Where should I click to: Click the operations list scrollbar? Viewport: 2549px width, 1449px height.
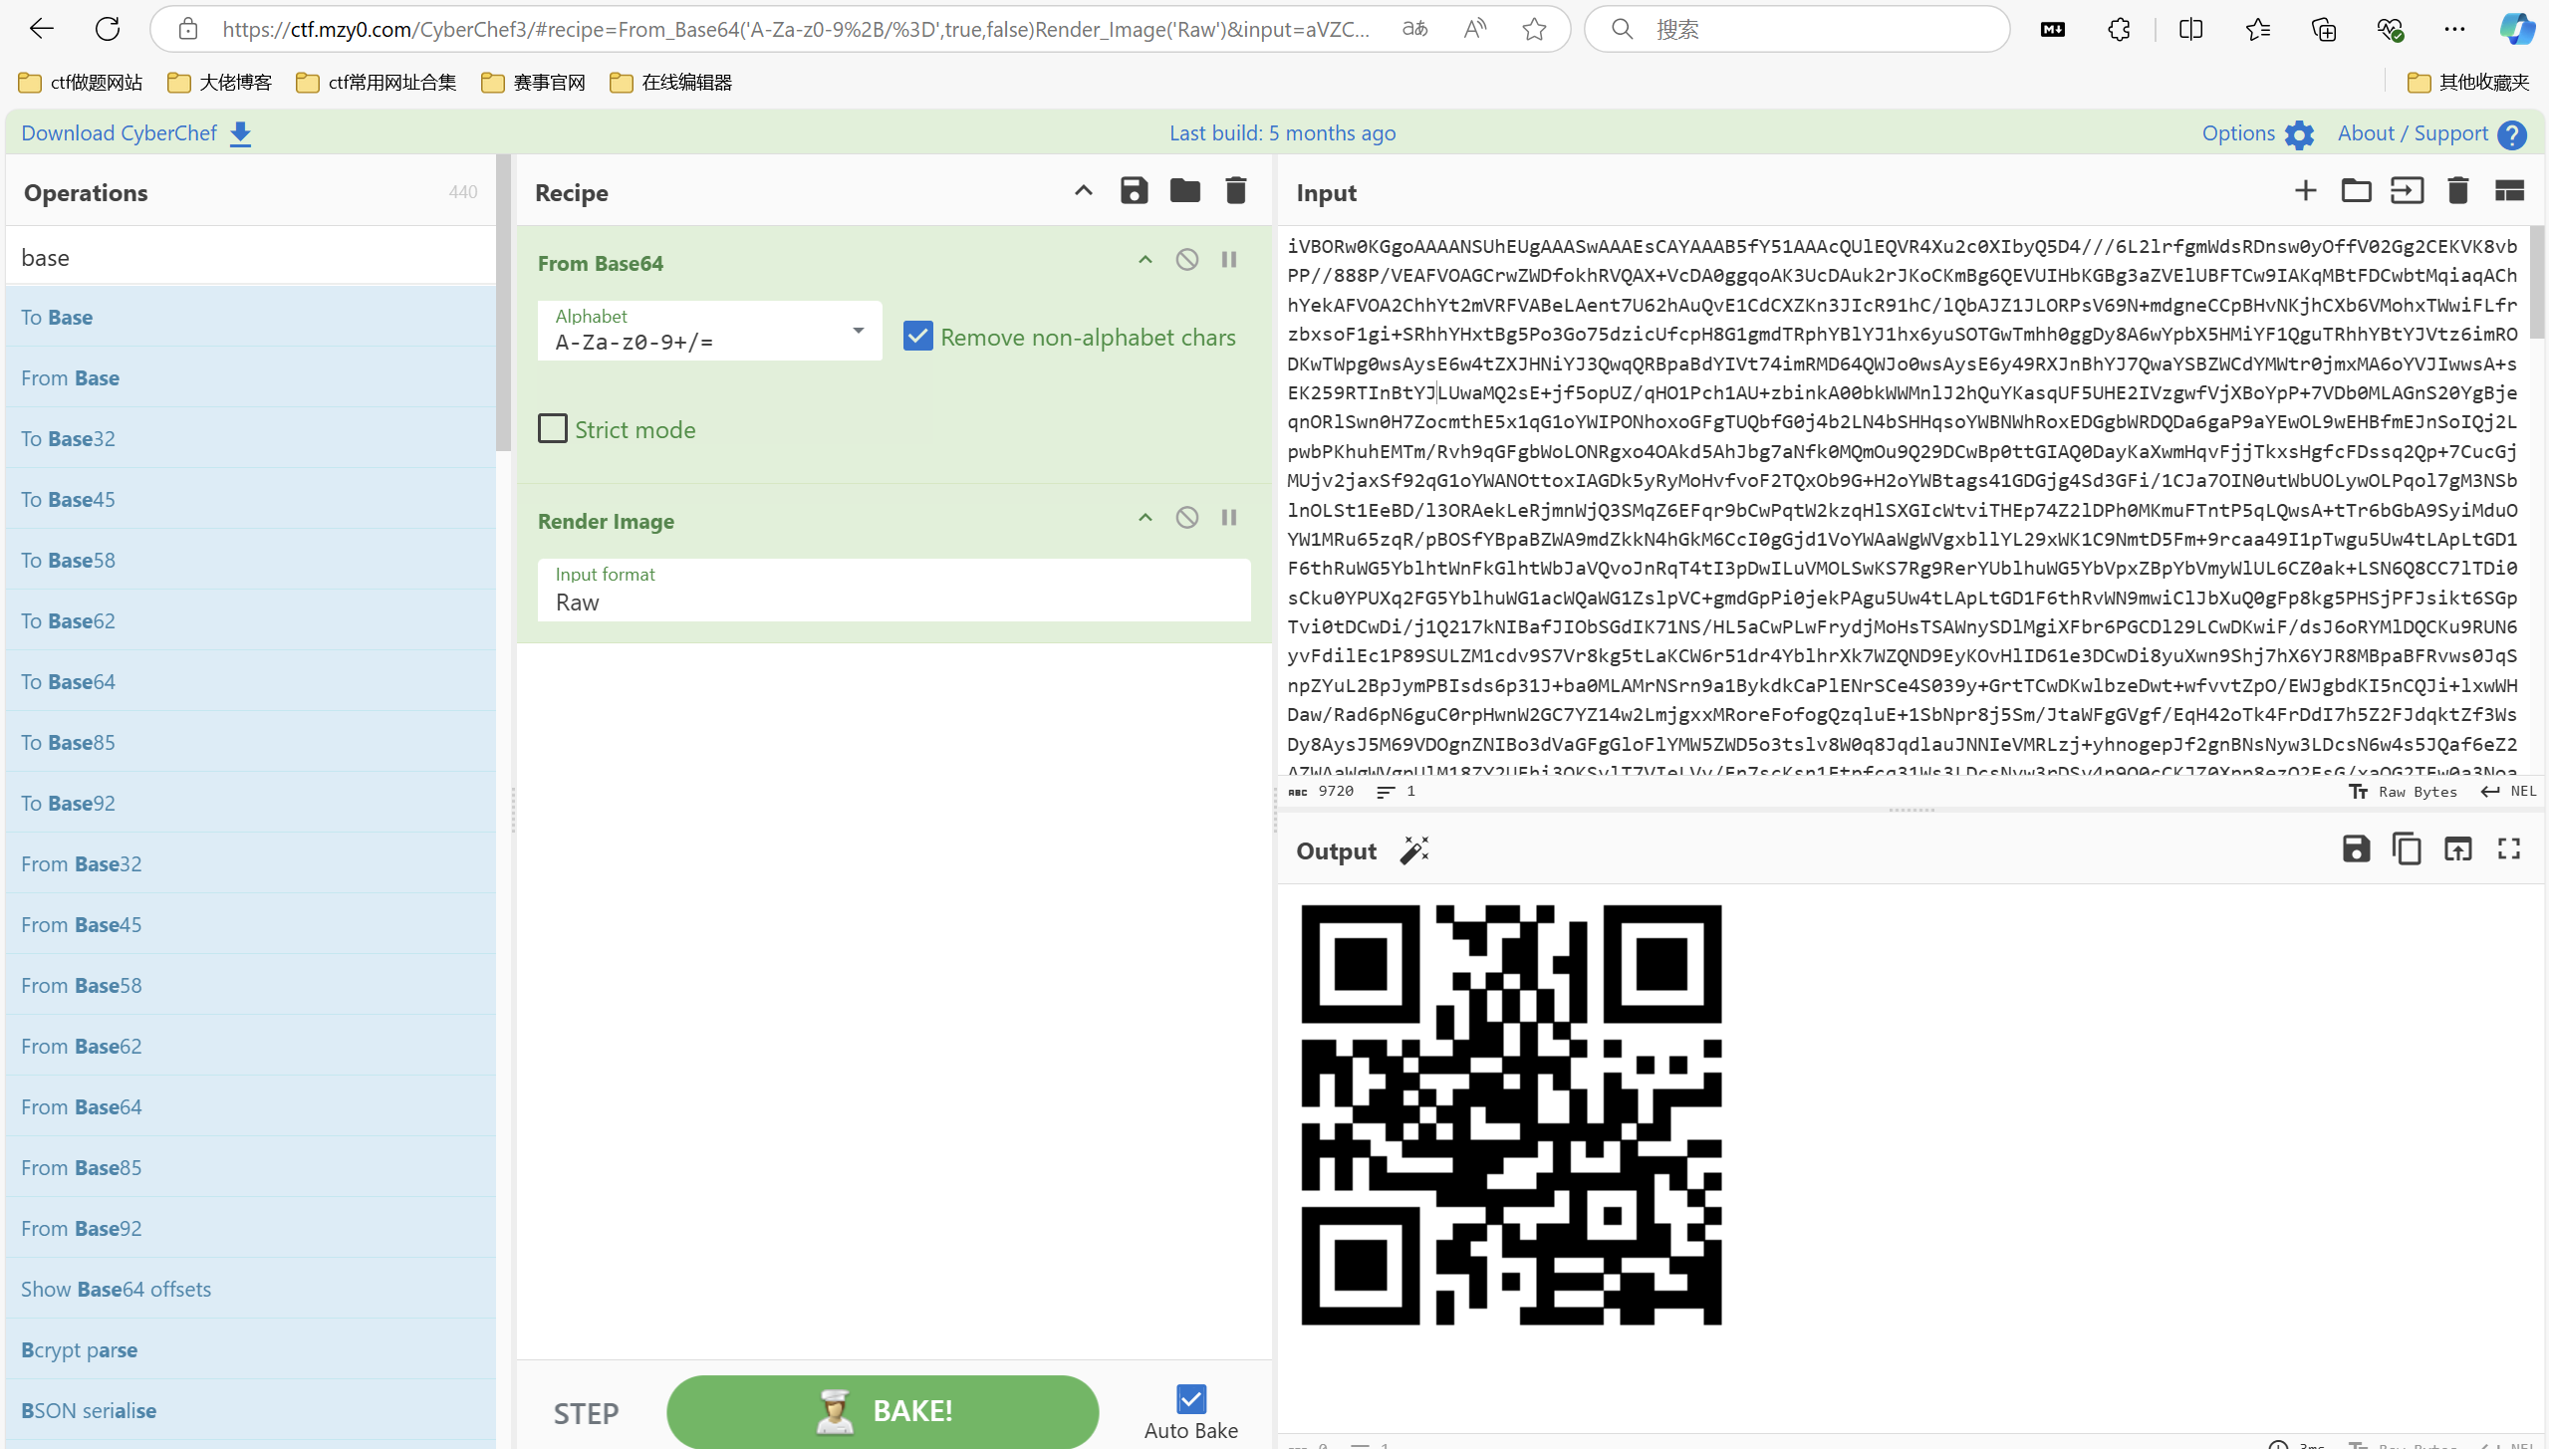[503, 304]
